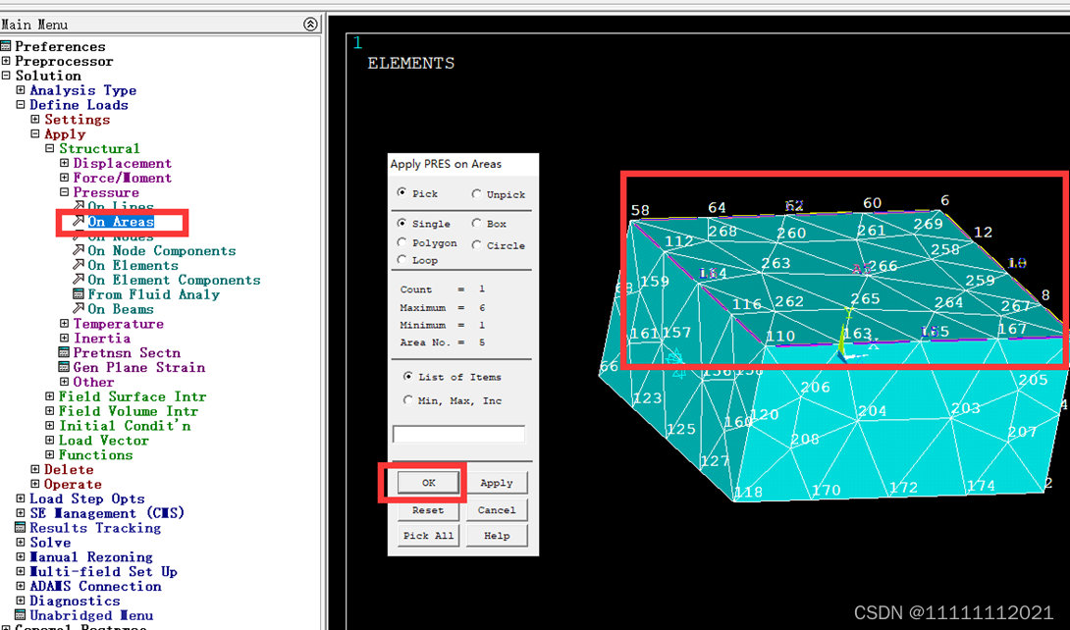Expand the Displacement tree branch

[x=65, y=164]
